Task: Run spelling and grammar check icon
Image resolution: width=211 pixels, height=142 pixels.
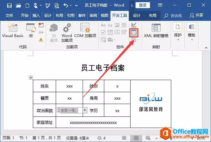Action: tap(48, 6)
